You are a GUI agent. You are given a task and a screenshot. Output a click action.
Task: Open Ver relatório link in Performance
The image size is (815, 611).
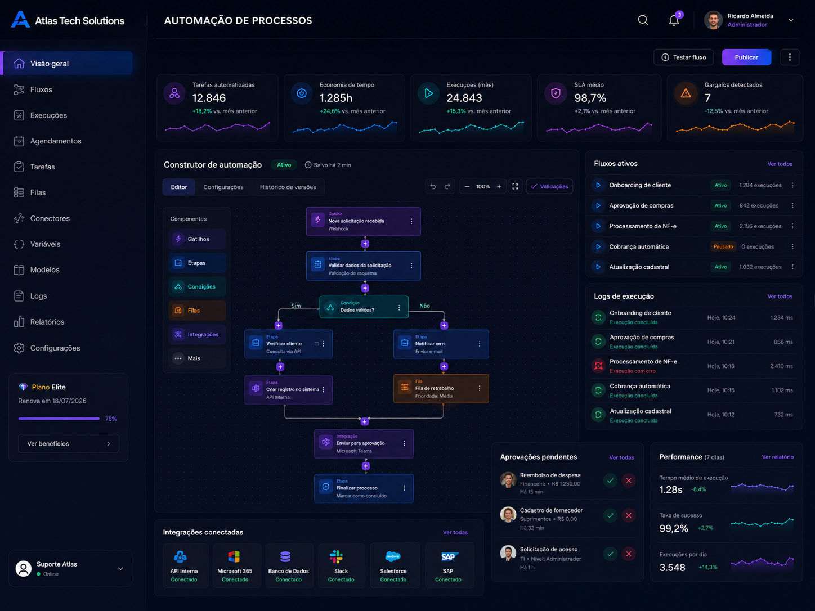pyautogui.click(x=777, y=457)
